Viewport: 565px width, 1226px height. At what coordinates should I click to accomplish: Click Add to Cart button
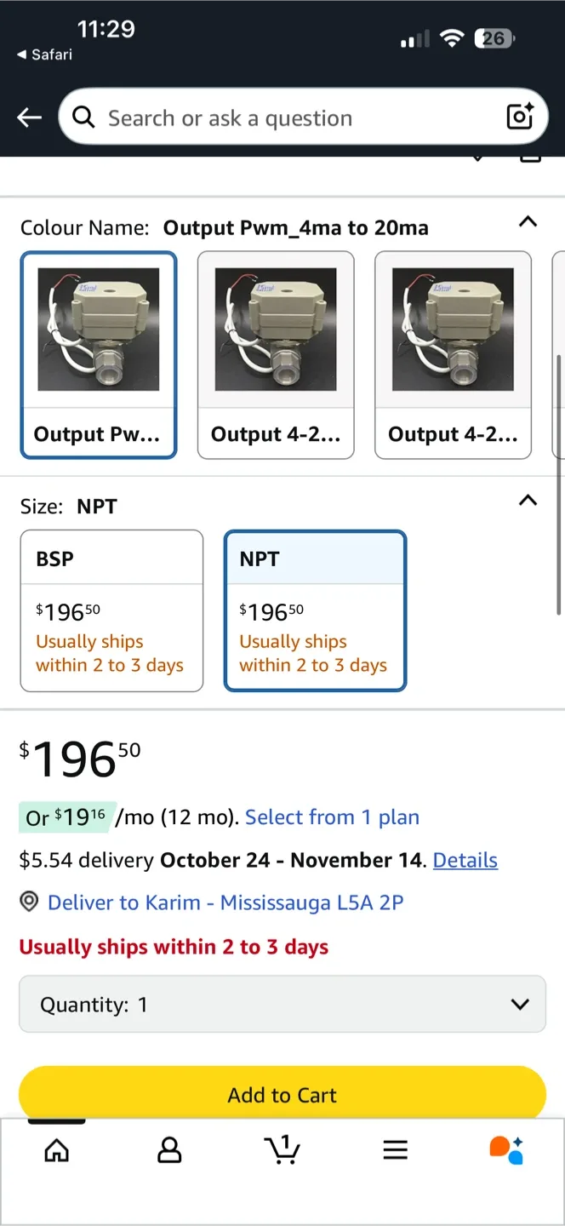[x=282, y=1095]
